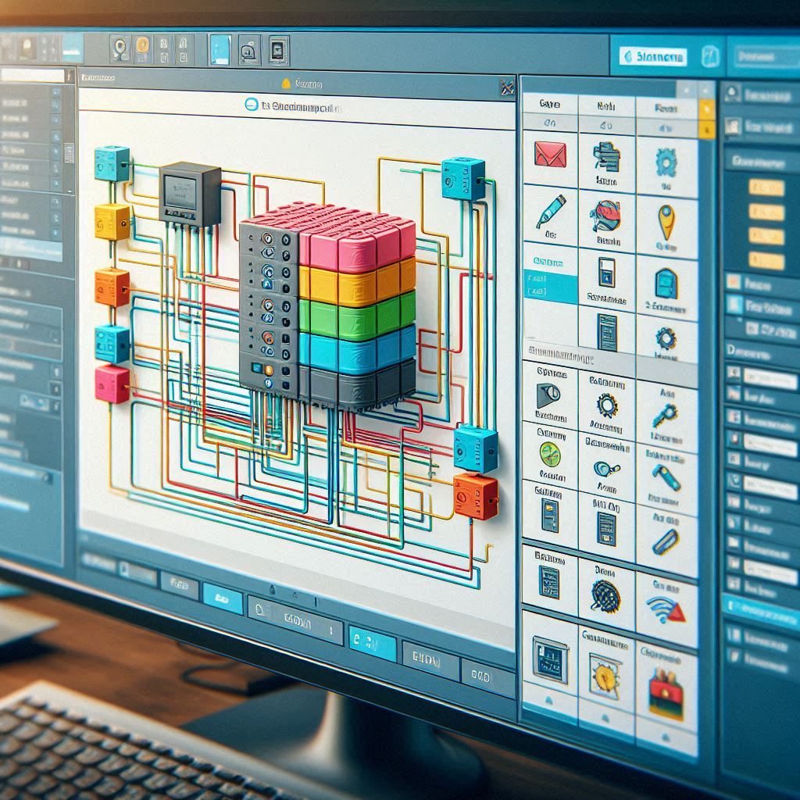Close the diagram canvas with X icon
Screen dimensions: 800x800
point(507,87)
